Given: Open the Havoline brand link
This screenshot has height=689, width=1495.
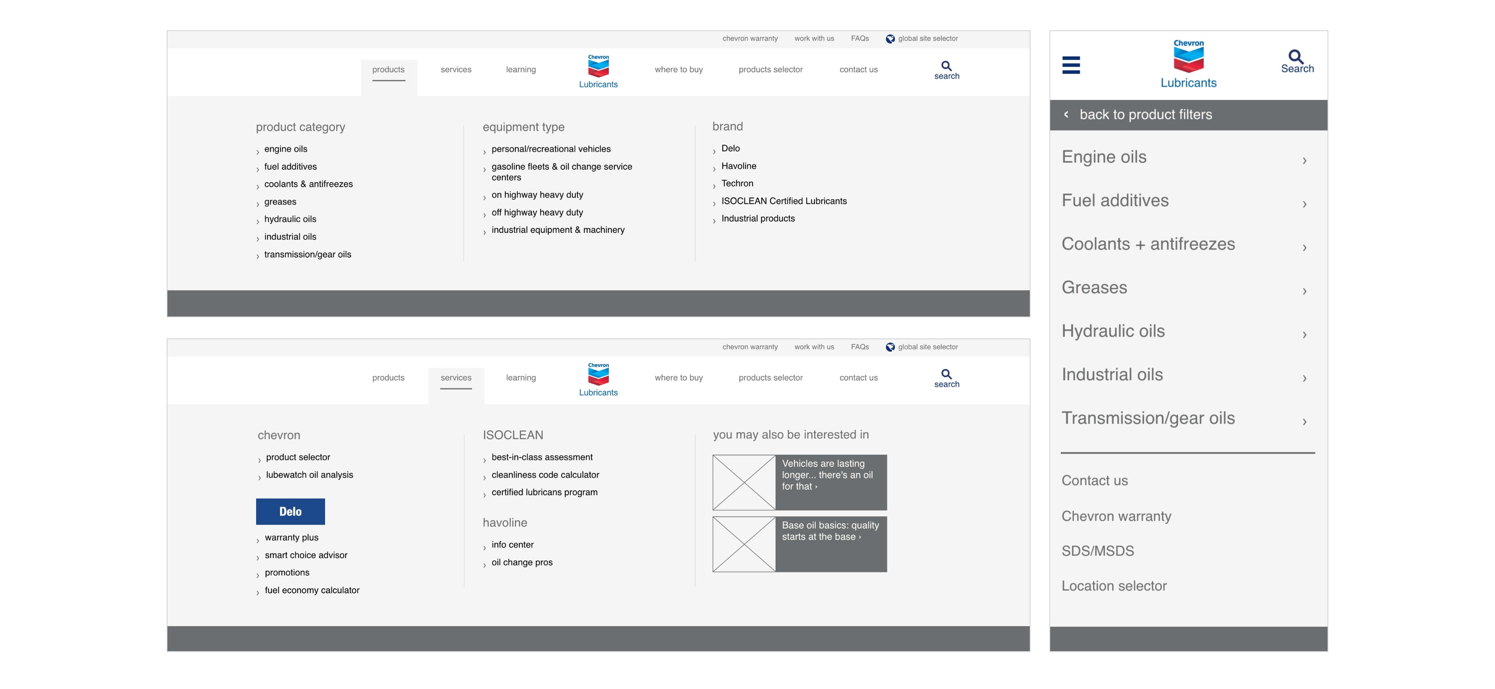Looking at the screenshot, I should [738, 166].
